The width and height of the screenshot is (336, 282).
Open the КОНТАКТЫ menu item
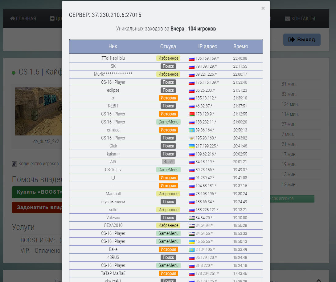[x=300, y=18]
